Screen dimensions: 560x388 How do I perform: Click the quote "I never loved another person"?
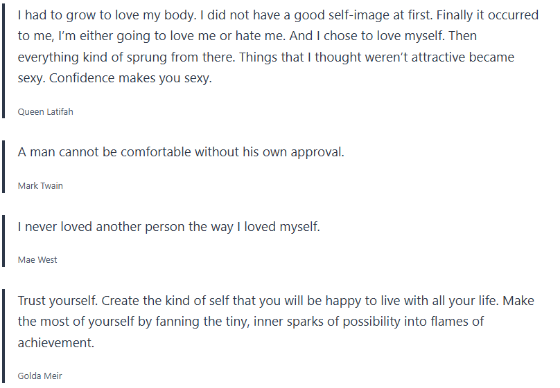point(169,226)
